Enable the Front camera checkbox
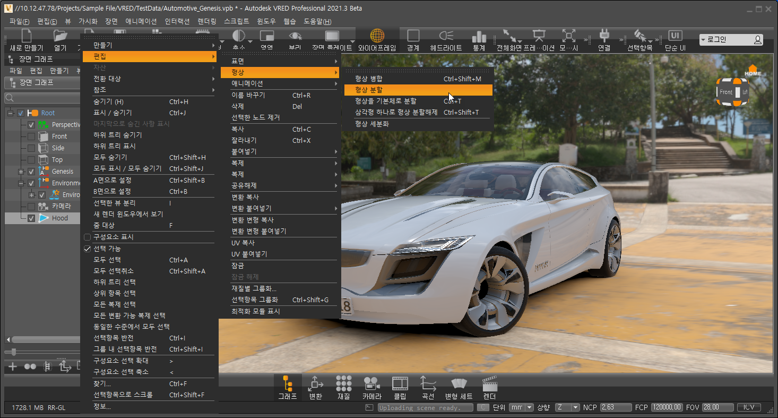778x418 pixels. point(31,137)
